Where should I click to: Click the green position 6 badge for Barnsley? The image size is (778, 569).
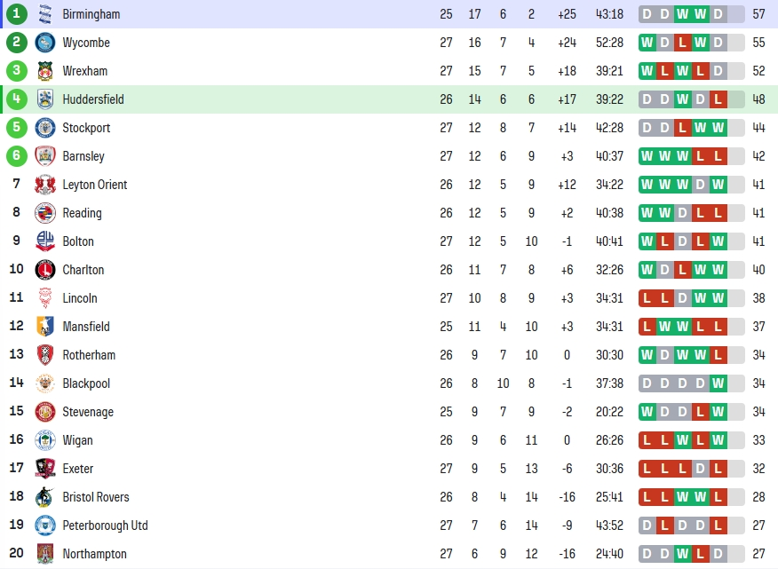(x=16, y=155)
